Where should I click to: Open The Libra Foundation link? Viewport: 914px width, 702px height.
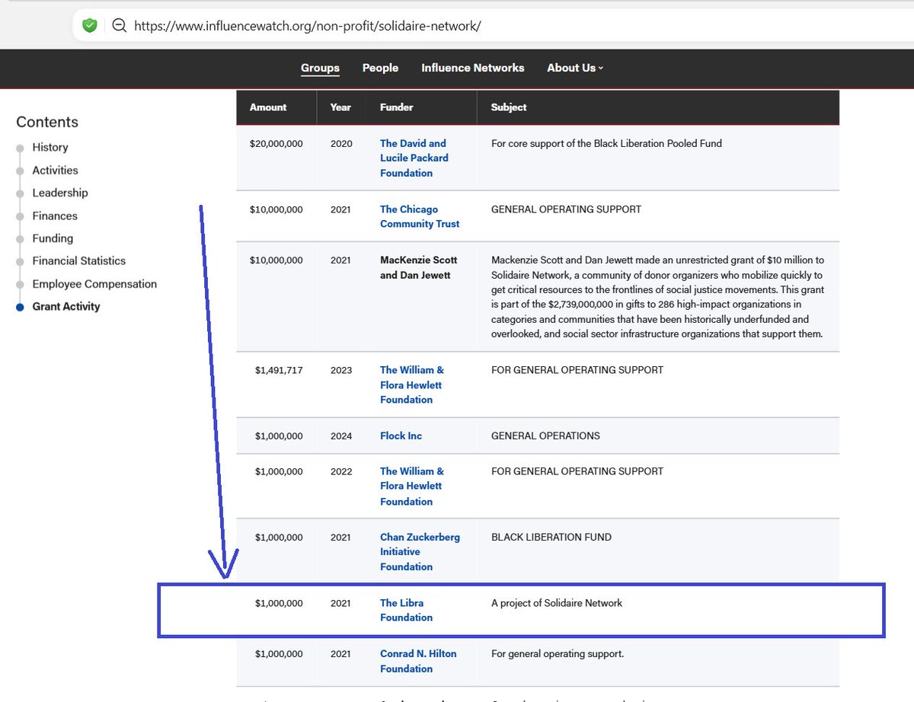click(406, 610)
